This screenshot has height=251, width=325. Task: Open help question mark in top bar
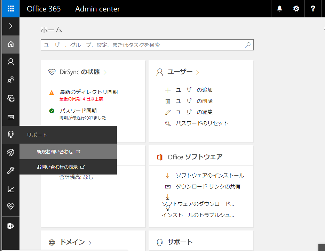pyautogui.click(x=313, y=9)
